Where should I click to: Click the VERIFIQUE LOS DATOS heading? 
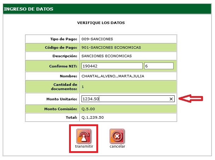tap(101, 23)
